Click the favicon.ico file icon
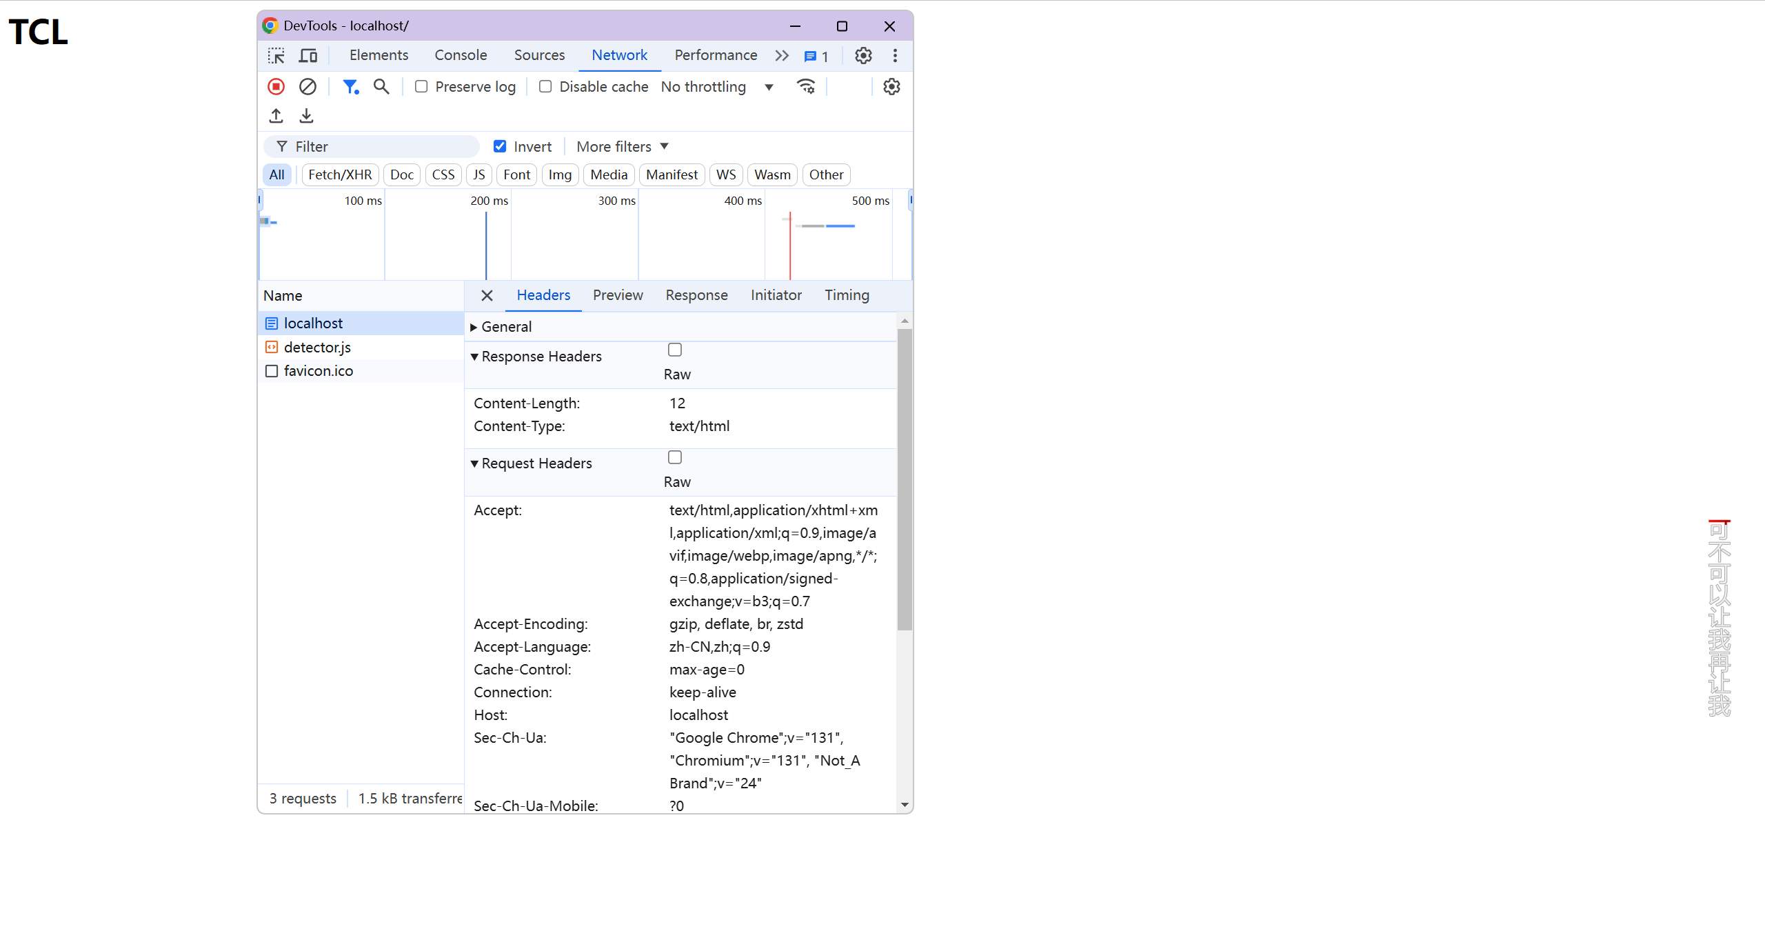The image size is (1765, 929). click(272, 371)
